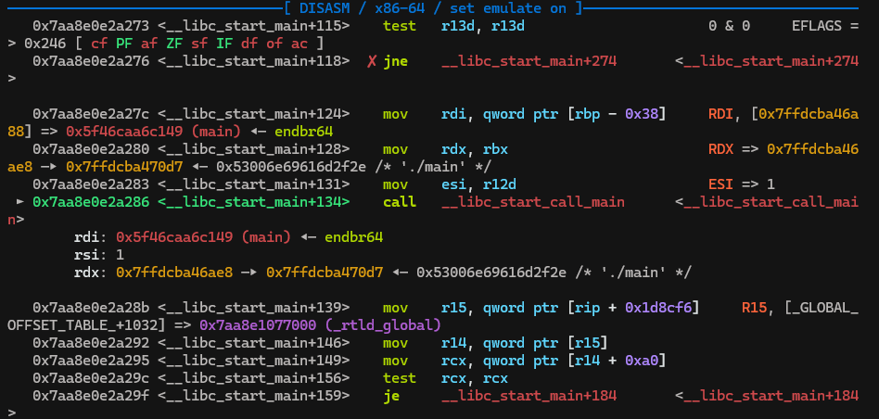
Task: Click the current-instruction arrow beside 0x7aa8e0e2a286
Action: tap(21, 202)
